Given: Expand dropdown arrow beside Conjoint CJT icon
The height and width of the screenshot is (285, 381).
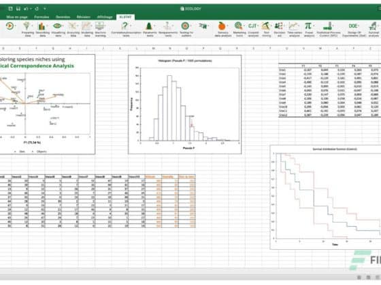Looking at the screenshot, I should click(259, 26).
